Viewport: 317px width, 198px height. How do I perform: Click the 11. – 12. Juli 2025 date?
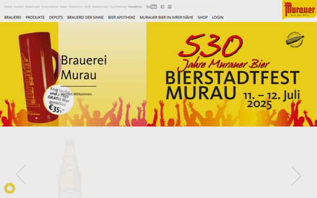click(272, 100)
